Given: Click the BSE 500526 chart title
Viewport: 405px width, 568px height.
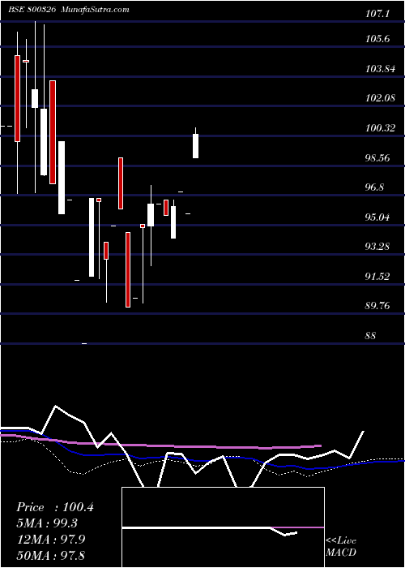Looking at the screenshot, I should click(32, 10).
